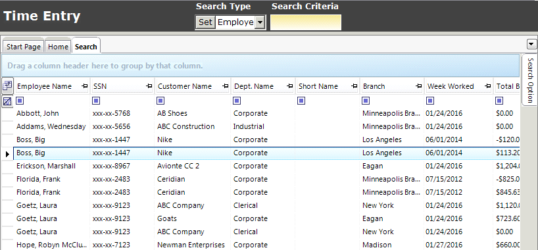The image size is (538, 250).
Task: Pin the Week Worked column
Action: [x=487, y=86]
